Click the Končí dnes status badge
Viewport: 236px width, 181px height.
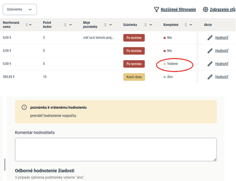tap(134, 77)
